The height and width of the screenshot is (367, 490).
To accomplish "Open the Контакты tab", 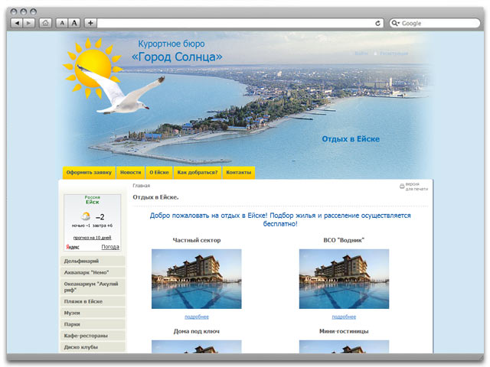I will click(x=239, y=173).
